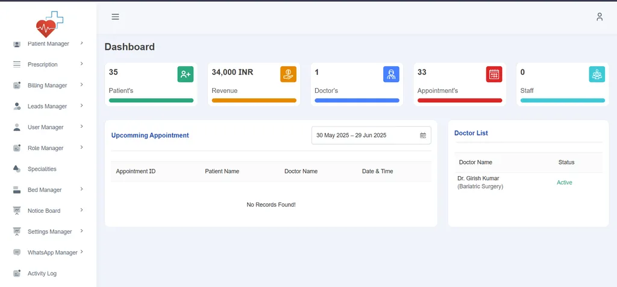Click the orange revenue money icon
The height and width of the screenshot is (287, 617).
[x=289, y=74]
